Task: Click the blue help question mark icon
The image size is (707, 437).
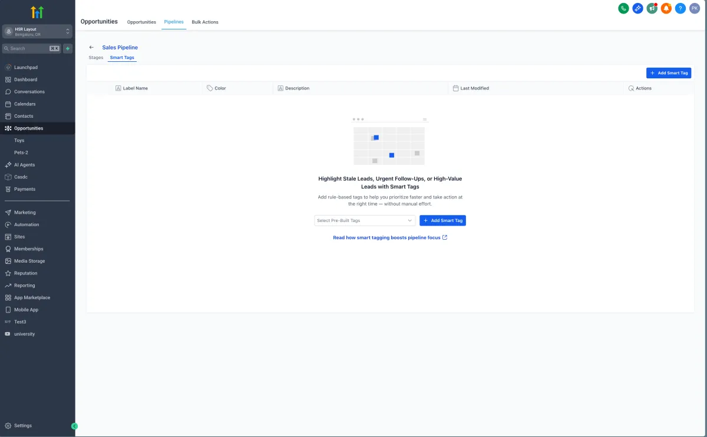Action: (x=680, y=8)
